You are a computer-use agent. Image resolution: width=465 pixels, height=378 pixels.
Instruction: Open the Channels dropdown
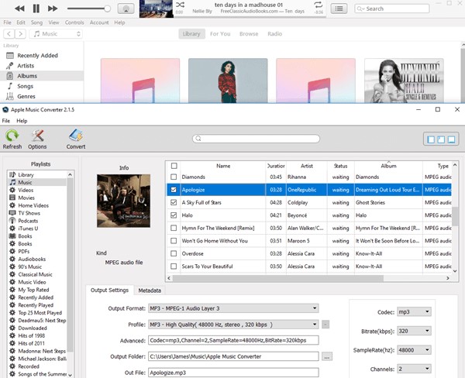tap(414, 369)
